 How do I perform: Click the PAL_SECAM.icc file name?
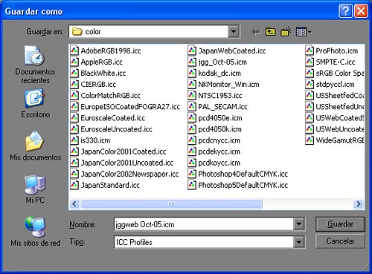tap(222, 107)
